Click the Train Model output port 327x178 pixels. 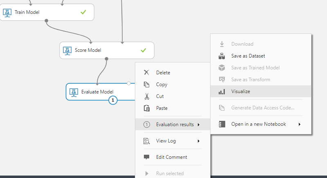coord(47,20)
